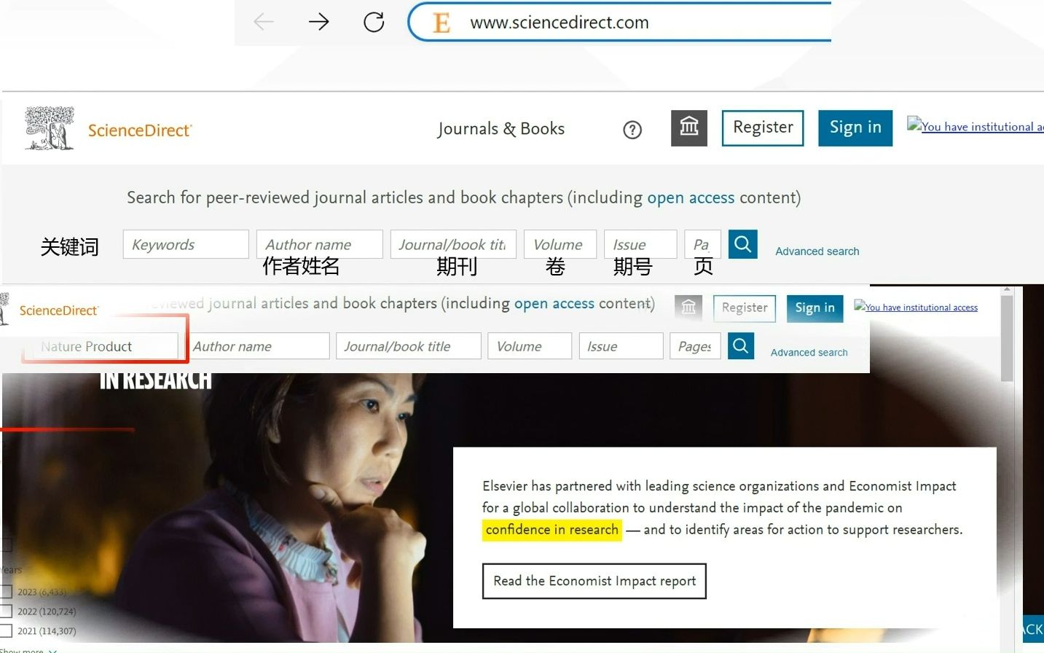Click the vertical scrollbar thumb

[x=1007, y=338]
